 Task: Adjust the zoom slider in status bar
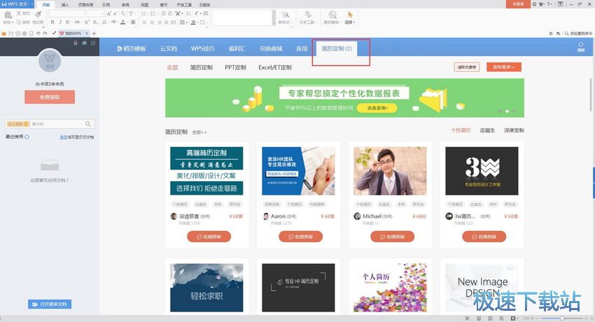(x=562, y=318)
